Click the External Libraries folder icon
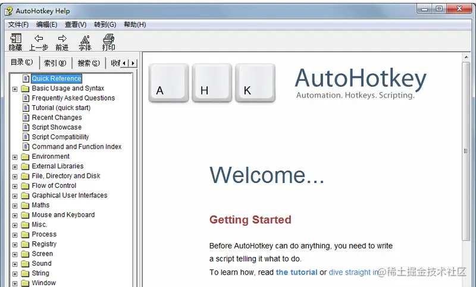The height and width of the screenshot is (287, 476). [x=25, y=166]
